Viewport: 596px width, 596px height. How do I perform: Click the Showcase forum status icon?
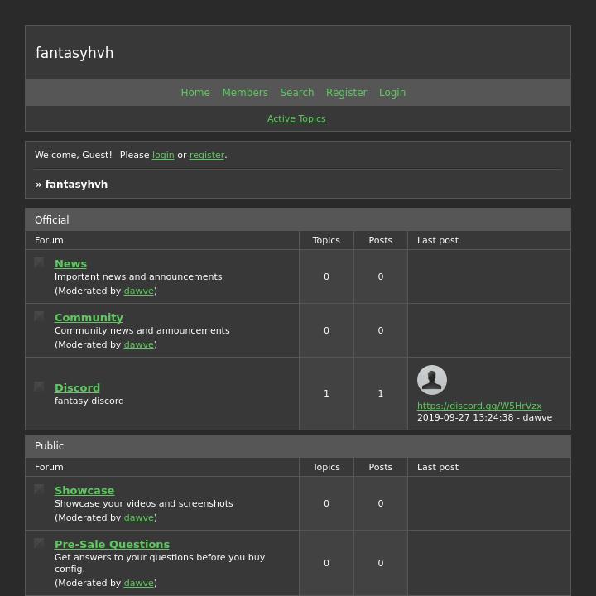(x=39, y=489)
